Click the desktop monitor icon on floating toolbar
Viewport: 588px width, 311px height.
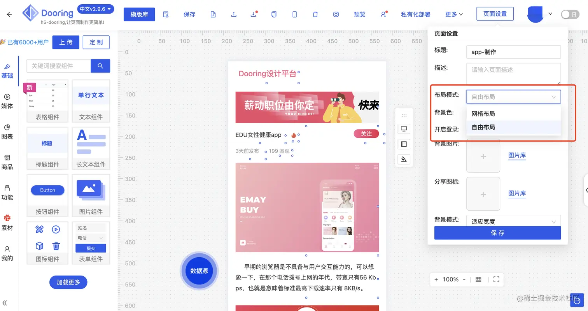pyautogui.click(x=404, y=129)
